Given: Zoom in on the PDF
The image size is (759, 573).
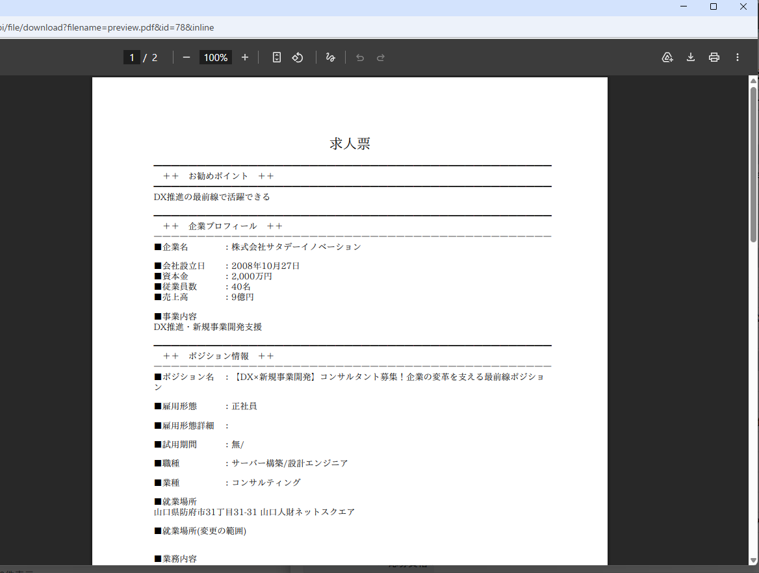Looking at the screenshot, I should tap(245, 58).
